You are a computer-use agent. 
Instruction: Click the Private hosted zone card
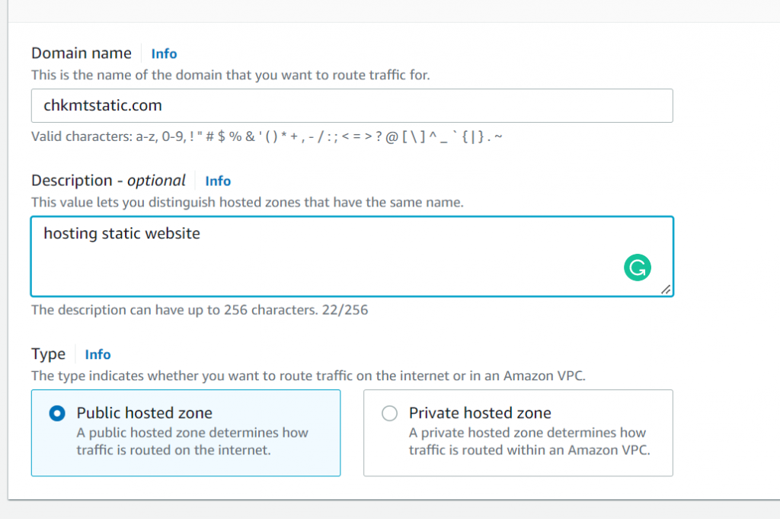(x=518, y=432)
